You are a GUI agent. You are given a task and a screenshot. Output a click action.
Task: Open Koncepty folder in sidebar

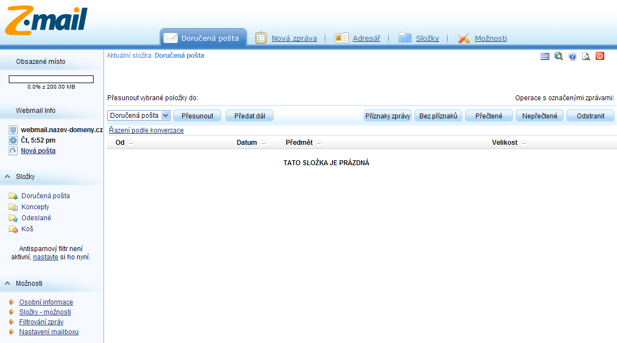(x=35, y=207)
